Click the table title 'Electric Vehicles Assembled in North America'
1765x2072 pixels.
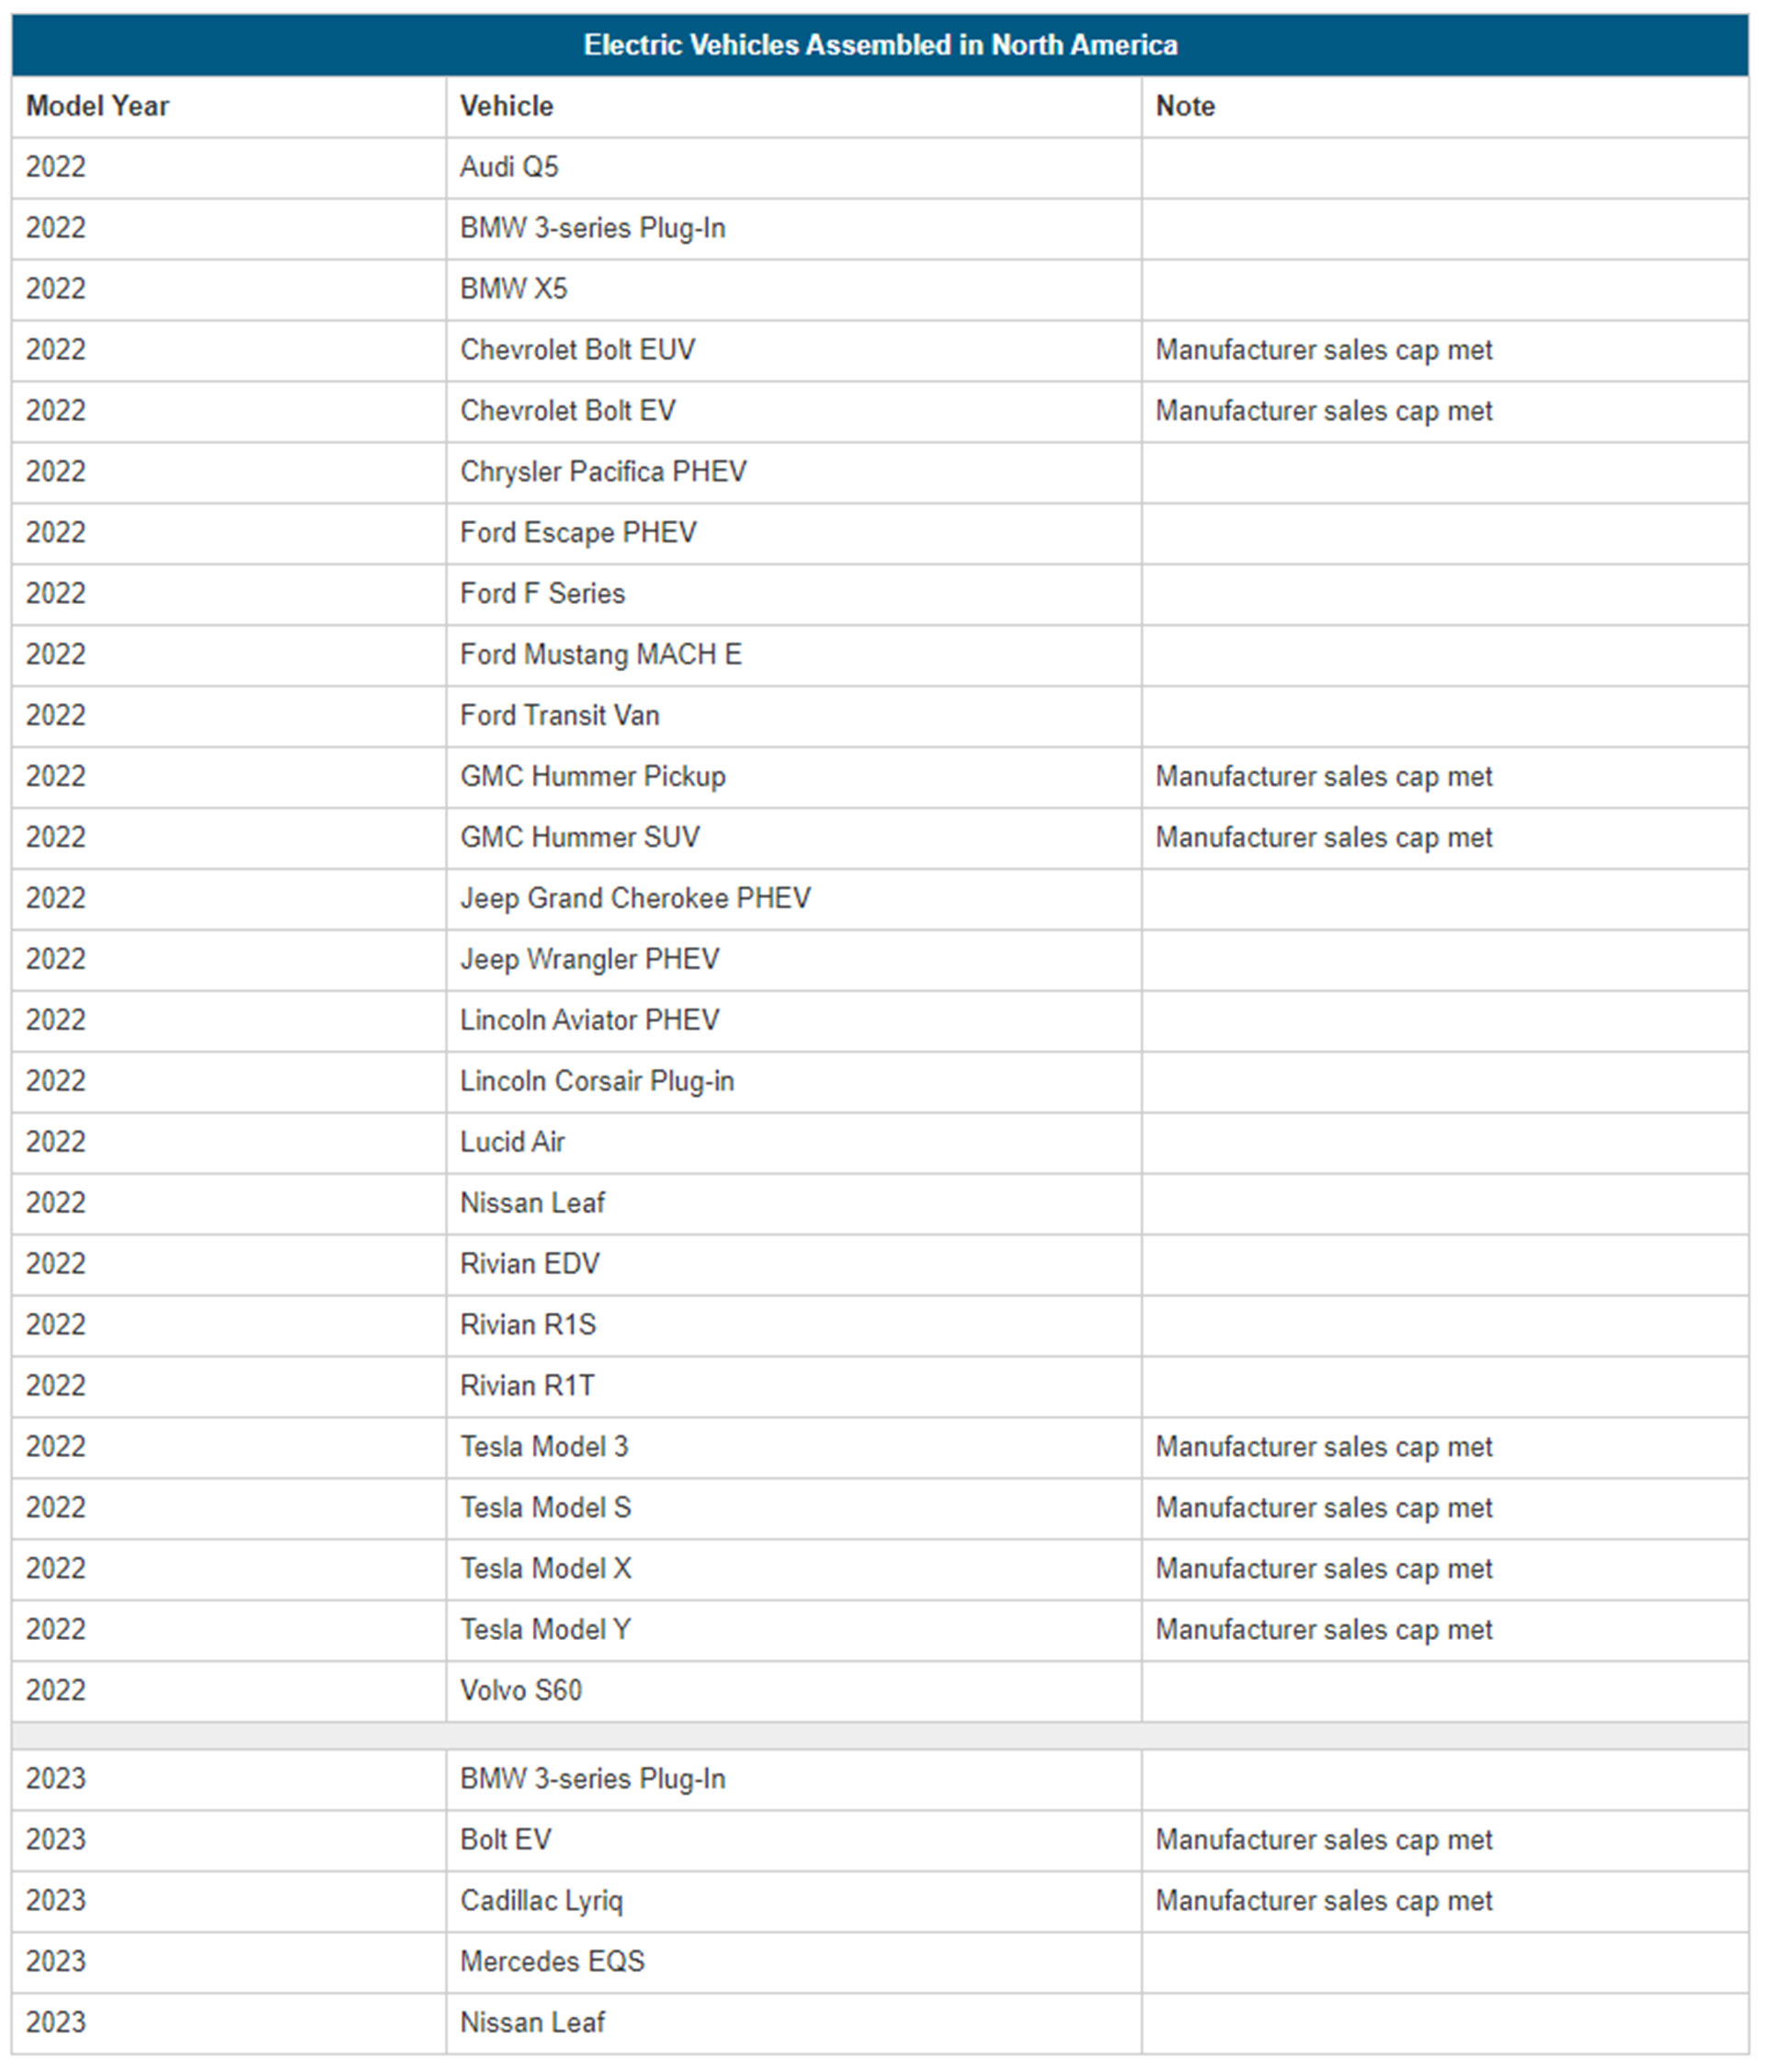[x=880, y=45]
